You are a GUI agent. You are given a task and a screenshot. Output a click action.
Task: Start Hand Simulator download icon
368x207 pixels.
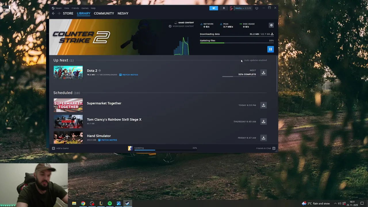[x=263, y=138]
